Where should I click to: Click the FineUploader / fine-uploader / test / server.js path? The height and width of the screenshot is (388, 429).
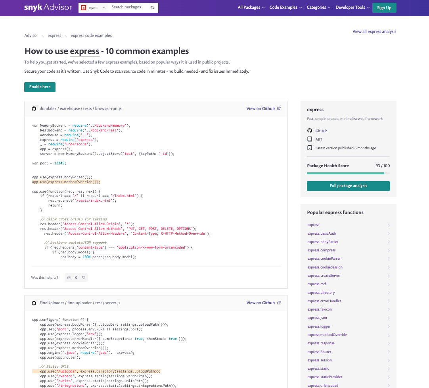point(80,303)
